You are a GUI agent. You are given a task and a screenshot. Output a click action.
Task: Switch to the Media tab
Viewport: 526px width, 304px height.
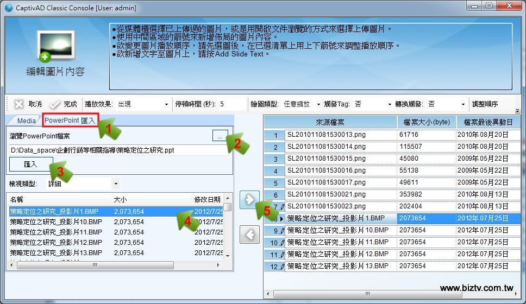click(26, 121)
